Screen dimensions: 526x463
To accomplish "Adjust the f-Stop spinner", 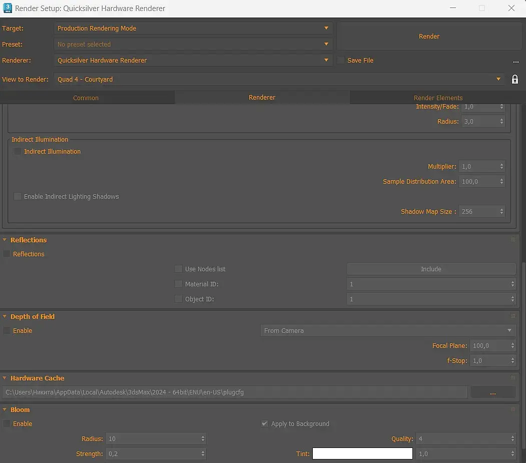I will click(x=512, y=361).
